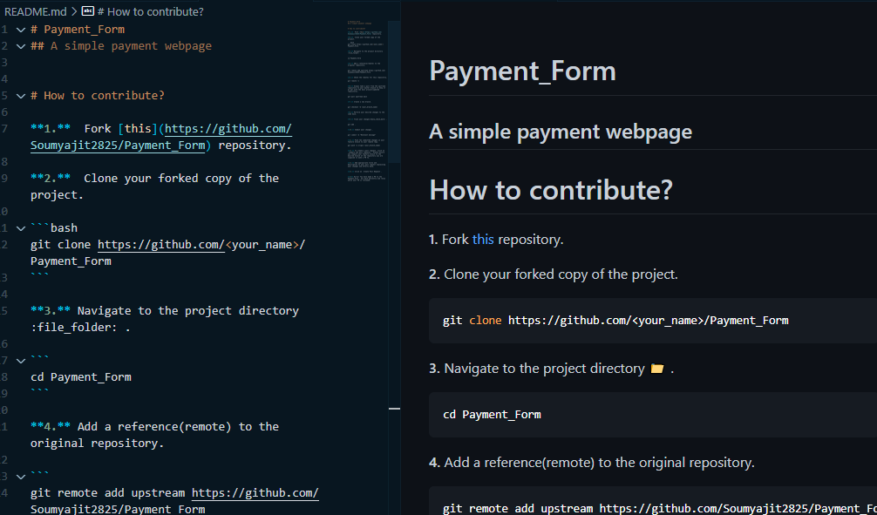Click the symbol icon in the breadcrumb

point(88,10)
